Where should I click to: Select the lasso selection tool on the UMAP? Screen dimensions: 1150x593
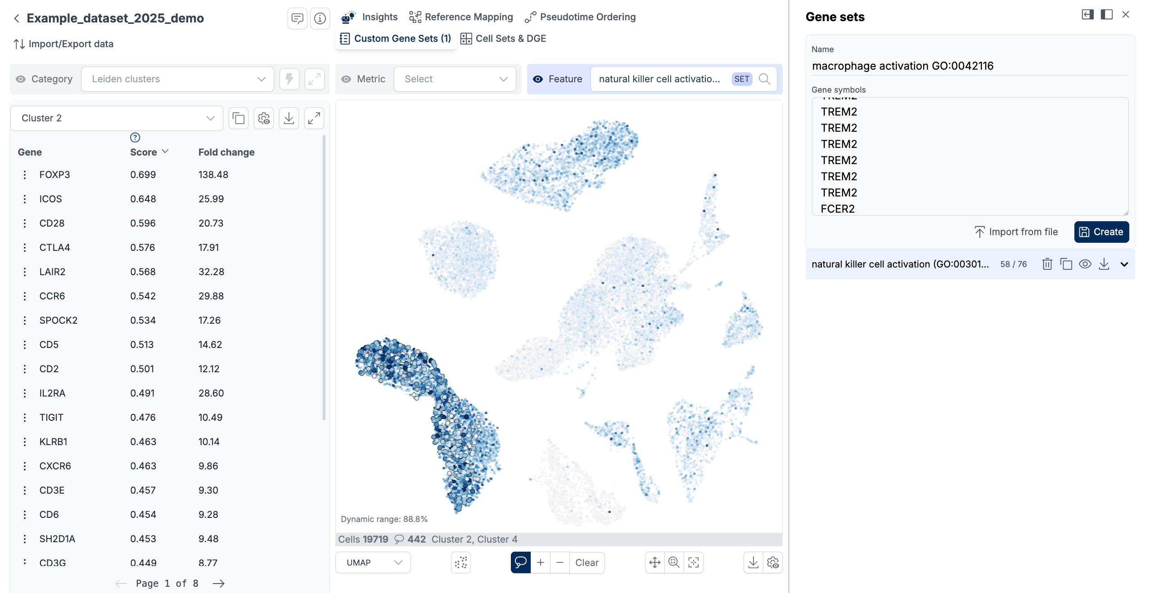(520, 562)
